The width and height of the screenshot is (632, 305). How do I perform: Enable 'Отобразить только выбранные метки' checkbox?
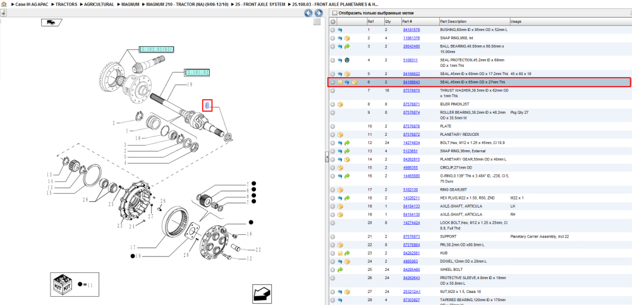[x=334, y=13]
